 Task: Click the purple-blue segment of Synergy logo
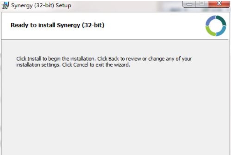(x=210, y=20)
